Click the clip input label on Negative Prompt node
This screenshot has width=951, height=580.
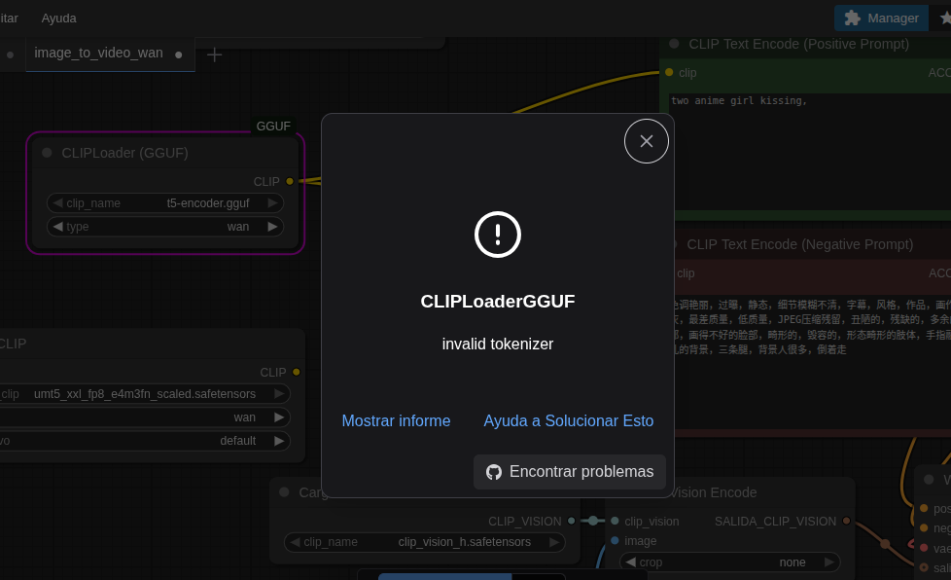[x=686, y=273]
